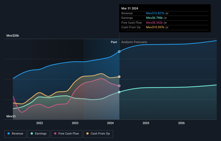The height and width of the screenshot is (141, 221).
Task: Click the teal Earnings legend dot
Action: coord(32,133)
